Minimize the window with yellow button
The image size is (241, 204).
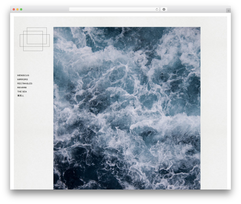pyautogui.click(x=17, y=10)
